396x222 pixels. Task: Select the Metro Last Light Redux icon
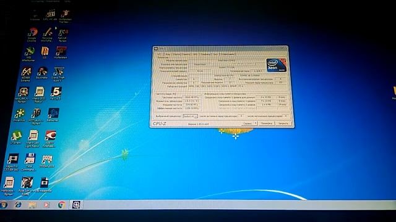[33, 139]
